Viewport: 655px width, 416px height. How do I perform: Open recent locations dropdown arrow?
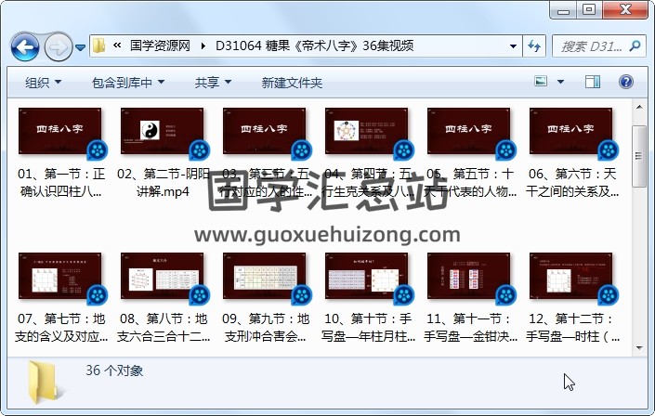coord(81,47)
